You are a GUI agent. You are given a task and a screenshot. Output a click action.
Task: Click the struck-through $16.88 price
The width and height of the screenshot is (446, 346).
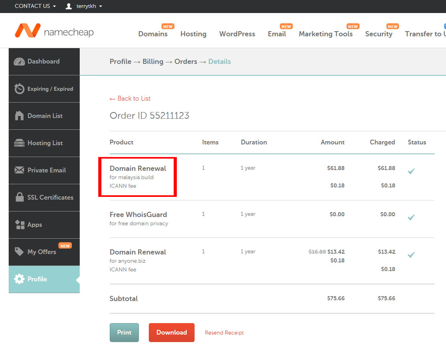tap(317, 252)
